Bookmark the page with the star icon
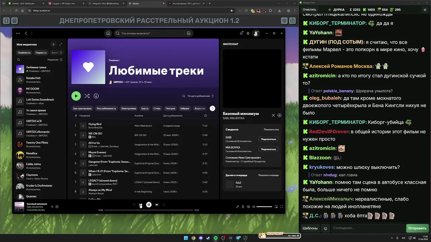Screen dimensions: 431x242 pos(232,11)
